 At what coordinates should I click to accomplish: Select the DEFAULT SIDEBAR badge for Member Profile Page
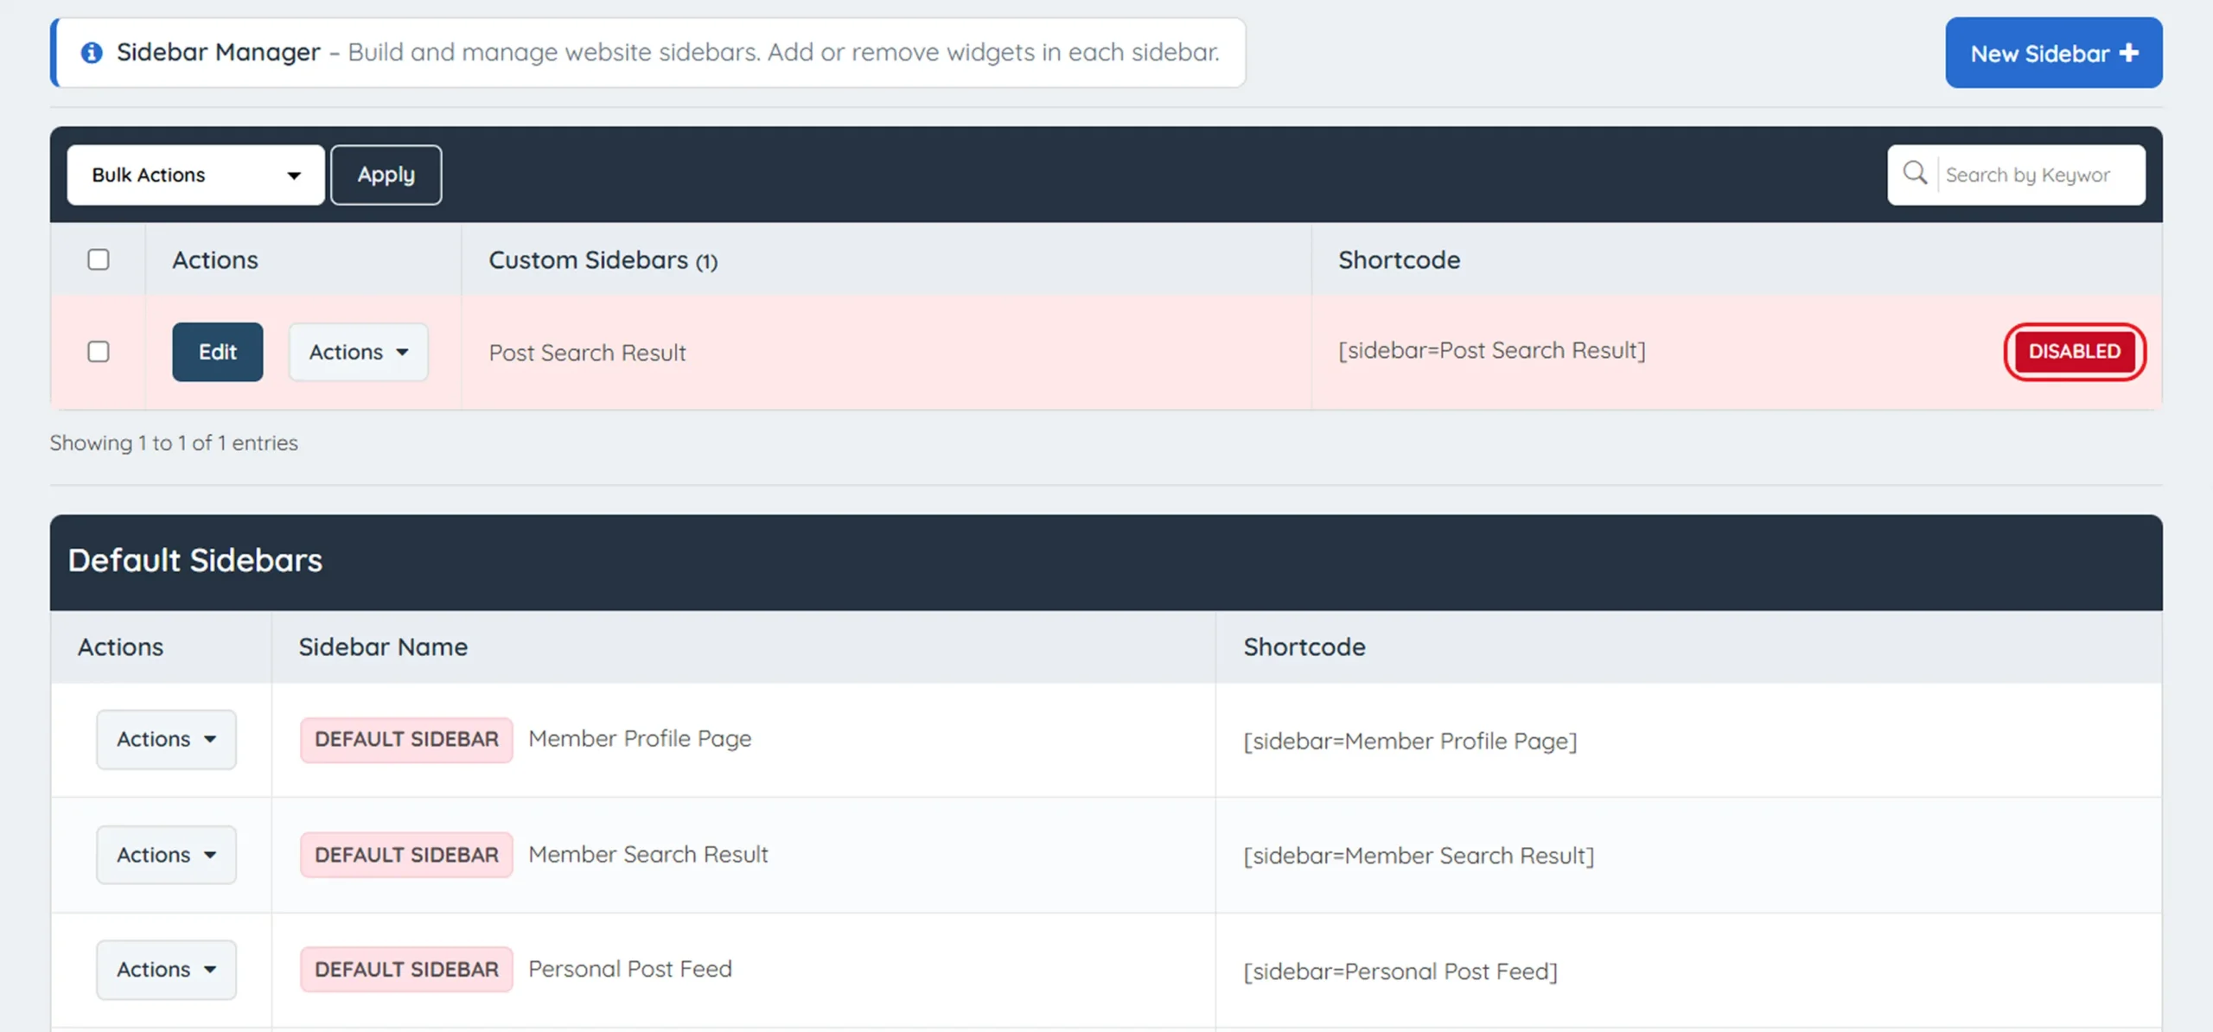pos(405,739)
